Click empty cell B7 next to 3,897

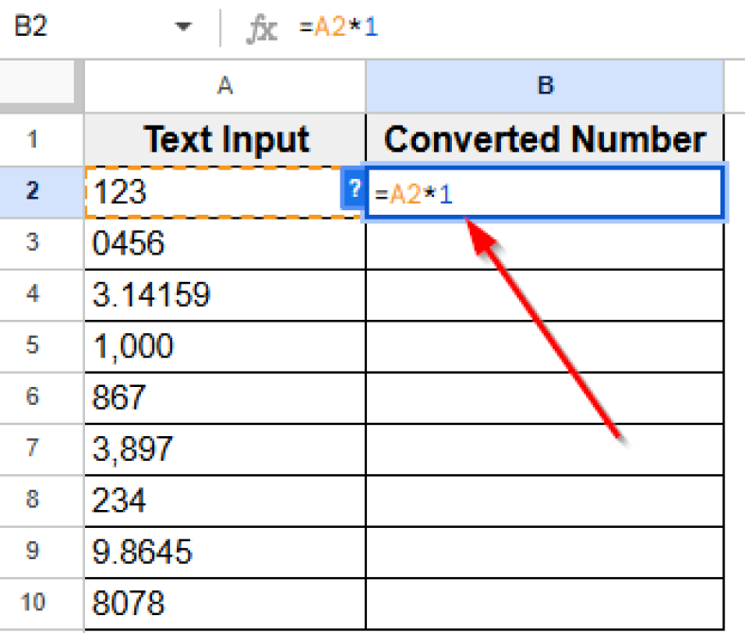[545, 448]
